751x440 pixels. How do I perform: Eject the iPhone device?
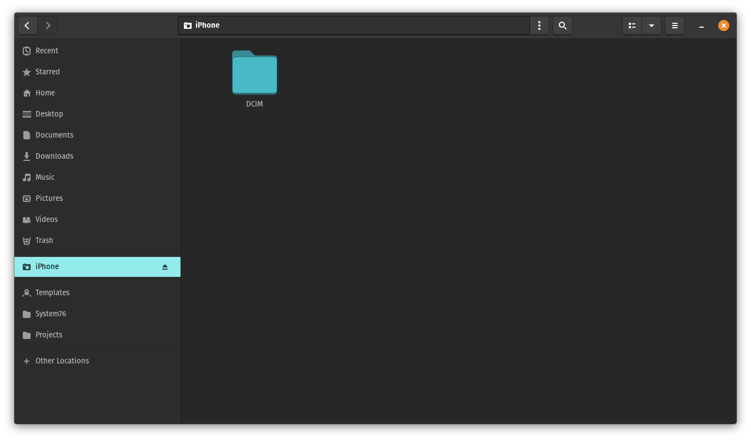[x=165, y=267]
